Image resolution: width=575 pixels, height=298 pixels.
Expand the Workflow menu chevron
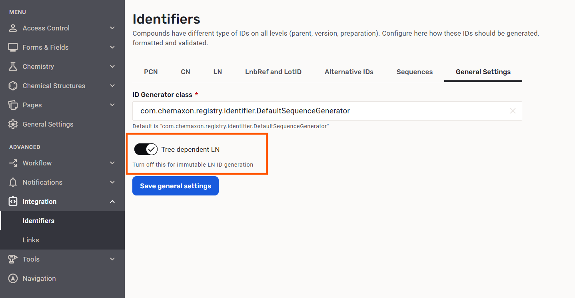112,163
